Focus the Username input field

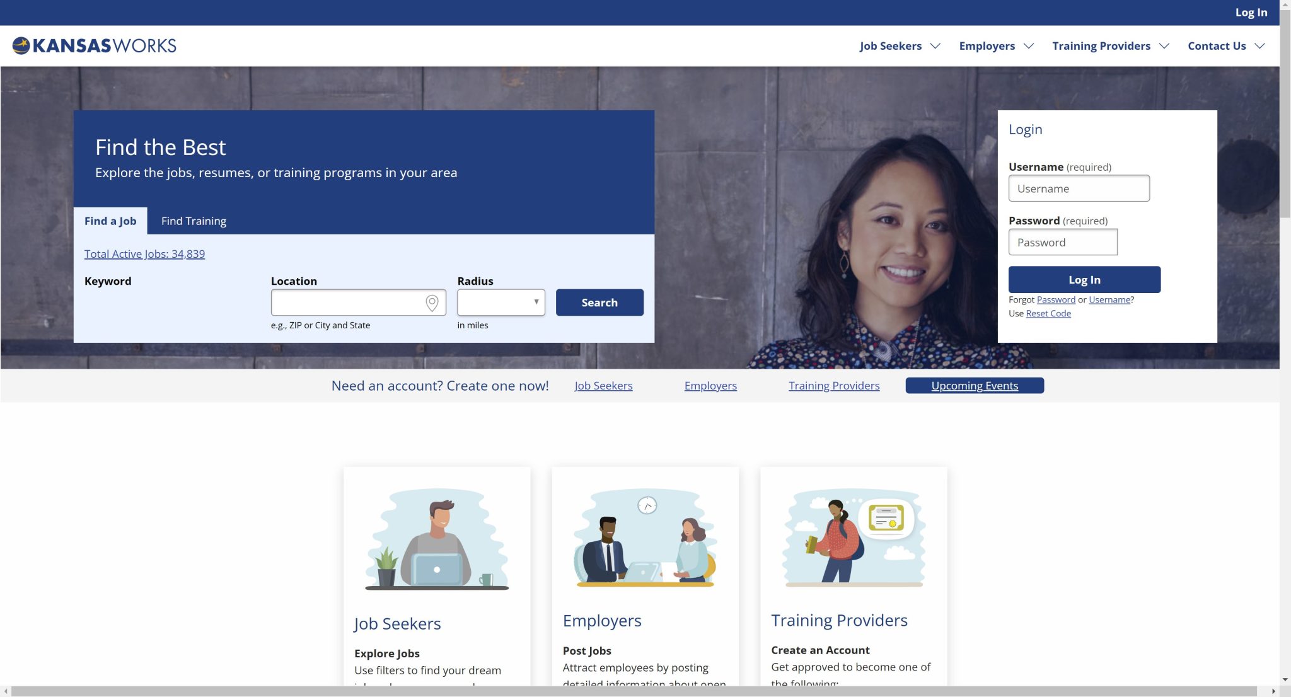[x=1079, y=188]
